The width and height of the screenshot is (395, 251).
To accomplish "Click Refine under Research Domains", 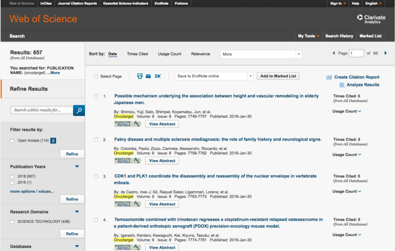I will pos(72,234).
